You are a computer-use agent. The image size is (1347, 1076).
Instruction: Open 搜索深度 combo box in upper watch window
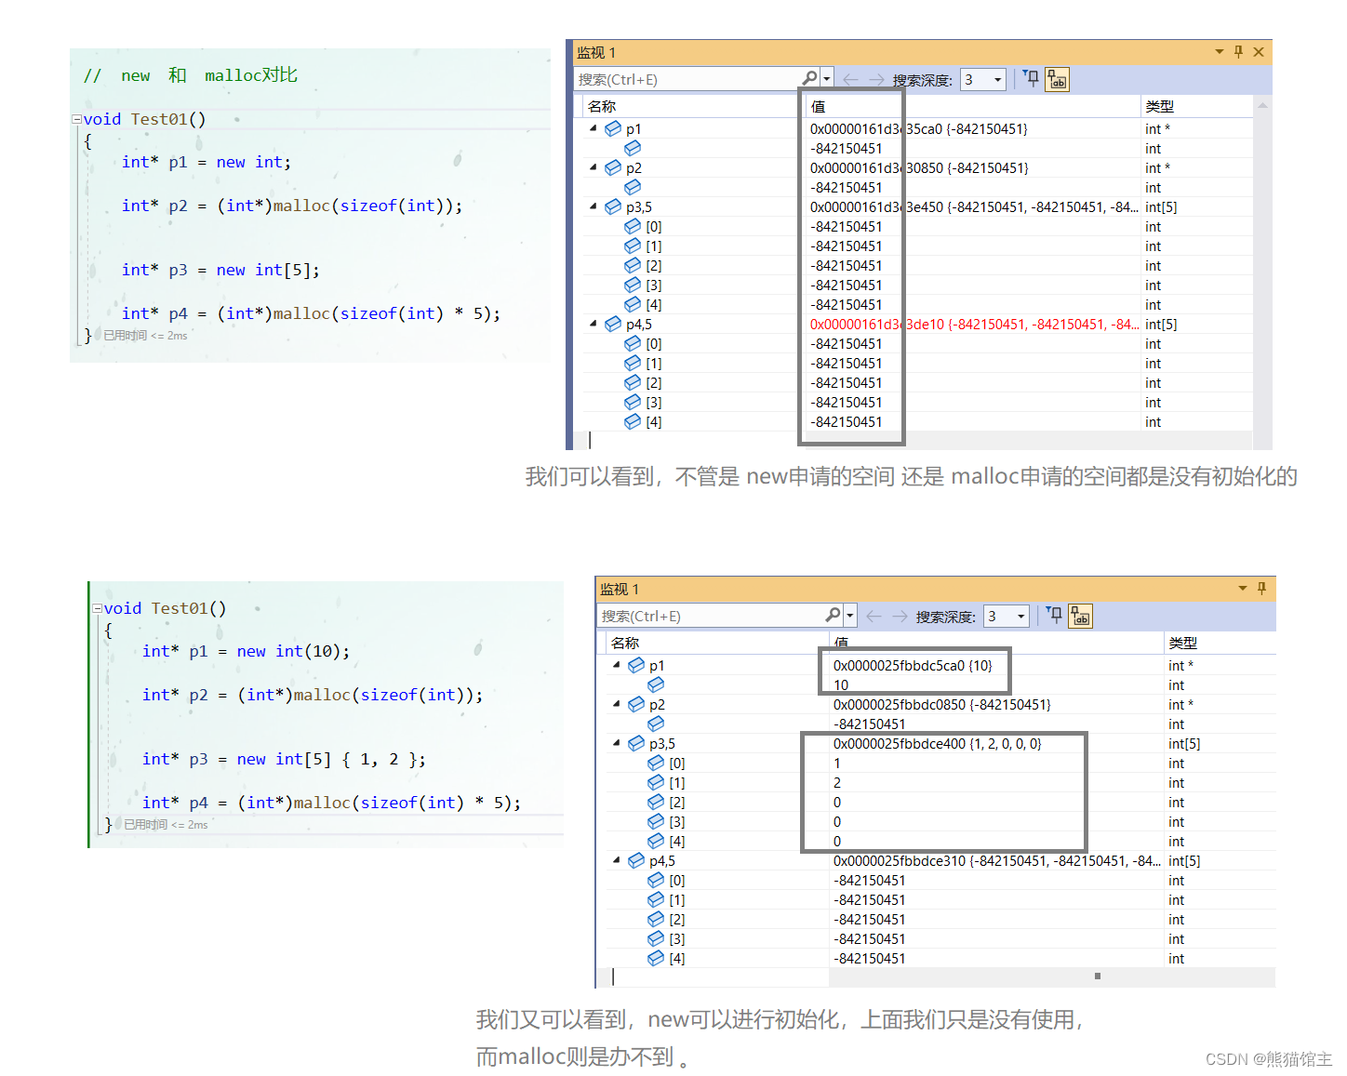983,80
